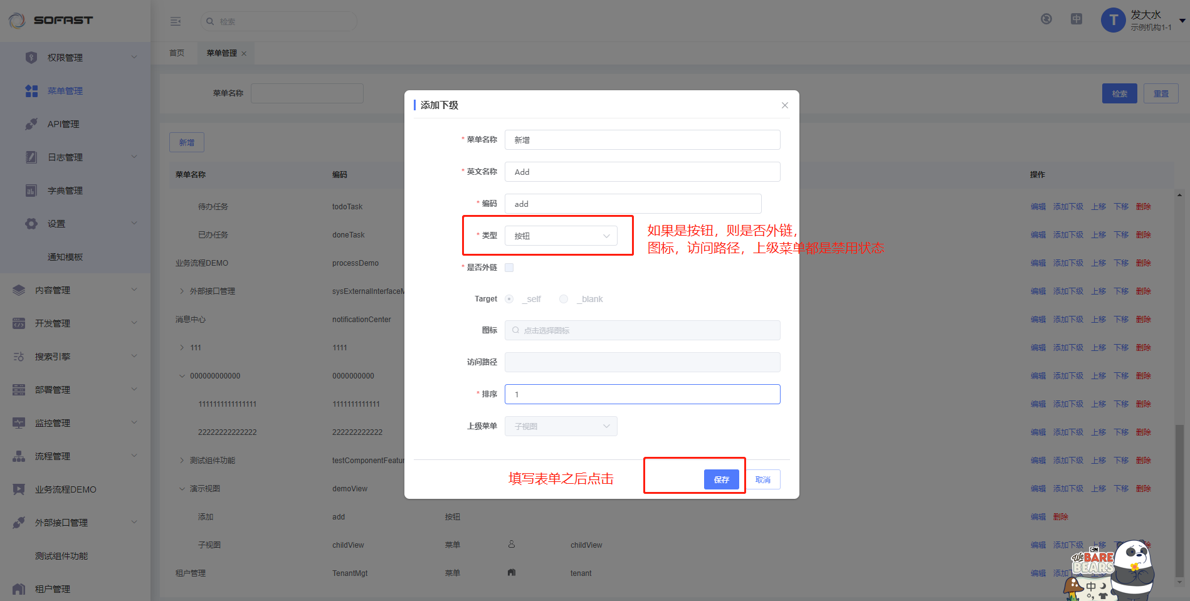Image resolution: width=1190 pixels, height=601 pixels.
Task: Click the deployment management icon
Action: click(19, 390)
